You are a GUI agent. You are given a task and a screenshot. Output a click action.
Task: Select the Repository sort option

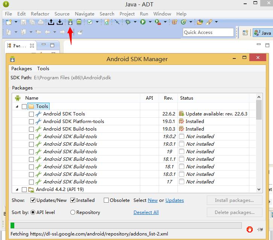[x=73, y=212]
